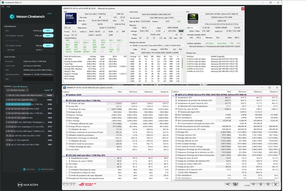306x191 pixels.
Task: Expand the Tensions de base row
Action: [x=67, y=104]
